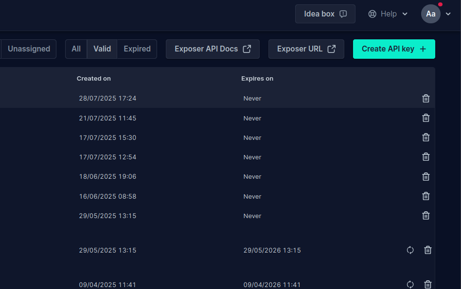The image size is (461, 289).
Task: Select the 21/07/2025 11:45 created date
Action: [107, 118]
